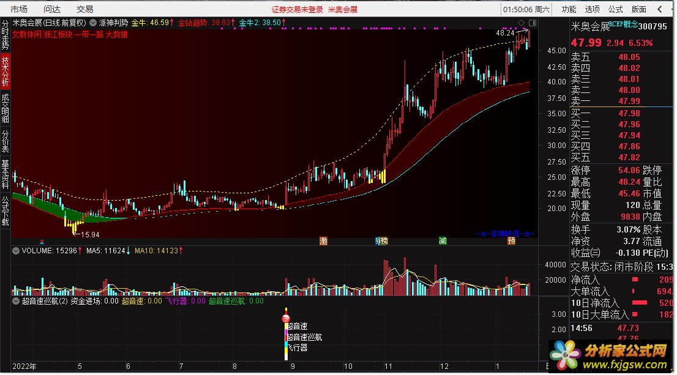Open the 版面 menu
This screenshot has height=375, width=677.
tap(638, 9)
